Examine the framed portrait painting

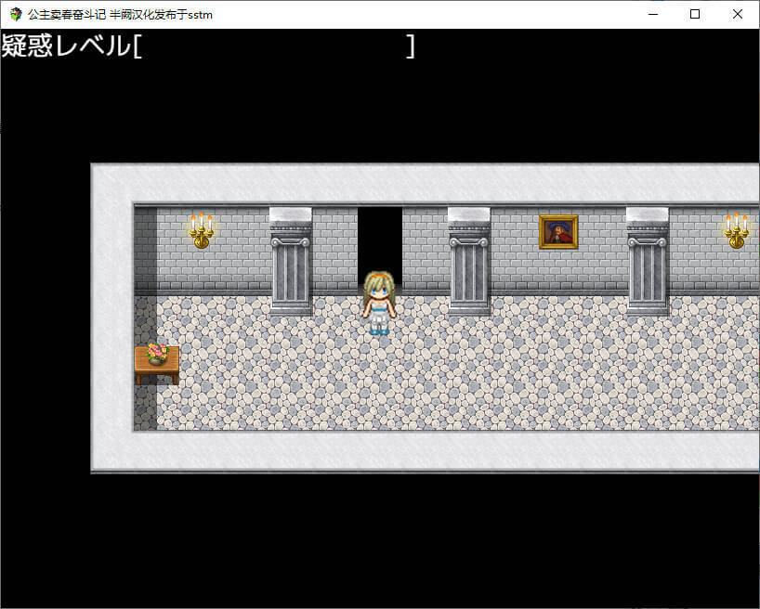pos(558,232)
